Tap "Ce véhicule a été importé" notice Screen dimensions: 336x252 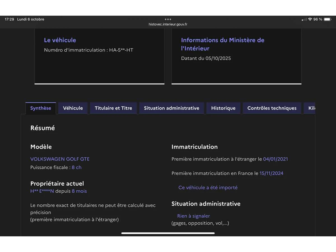click(208, 188)
